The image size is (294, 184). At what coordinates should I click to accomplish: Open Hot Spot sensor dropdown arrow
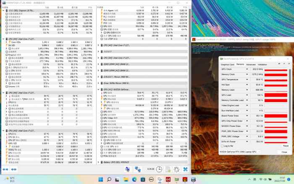(247, 85)
